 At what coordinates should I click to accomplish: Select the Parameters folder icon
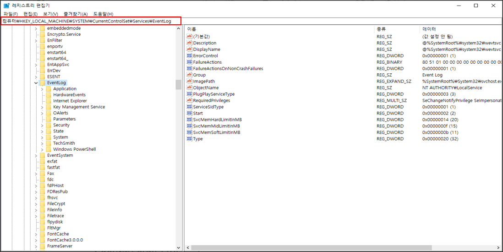tap(49, 119)
